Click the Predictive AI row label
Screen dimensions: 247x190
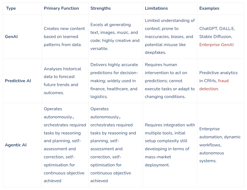[x=18, y=81]
